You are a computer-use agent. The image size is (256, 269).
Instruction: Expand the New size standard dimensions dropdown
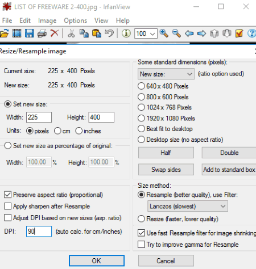pyautogui.click(x=166, y=74)
